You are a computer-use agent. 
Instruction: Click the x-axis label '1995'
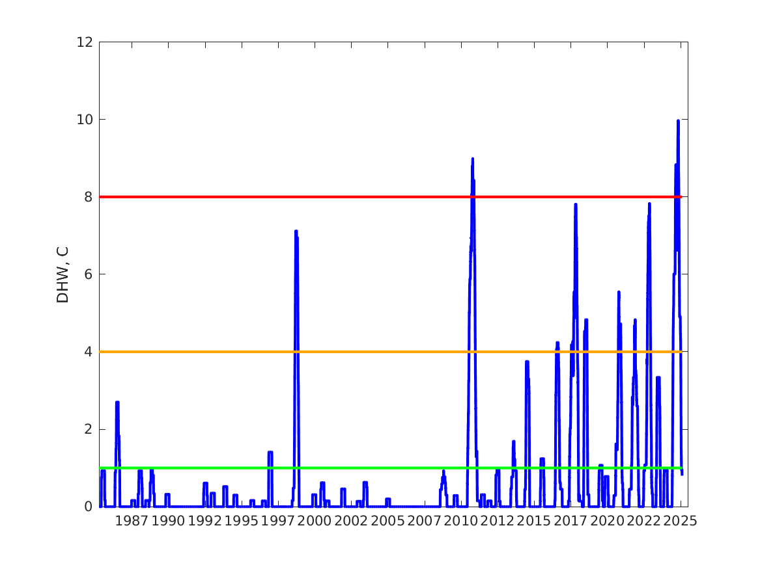click(x=242, y=521)
